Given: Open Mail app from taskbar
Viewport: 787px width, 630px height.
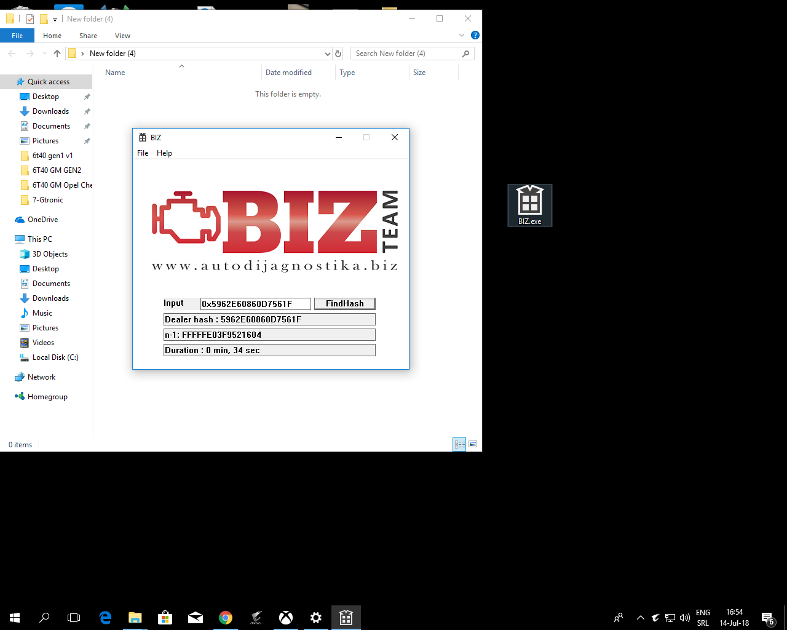Looking at the screenshot, I should pyautogui.click(x=196, y=618).
